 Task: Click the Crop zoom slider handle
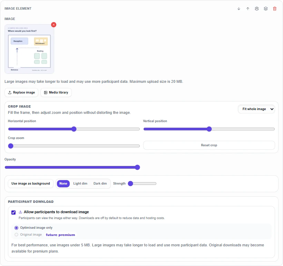pos(11,146)
